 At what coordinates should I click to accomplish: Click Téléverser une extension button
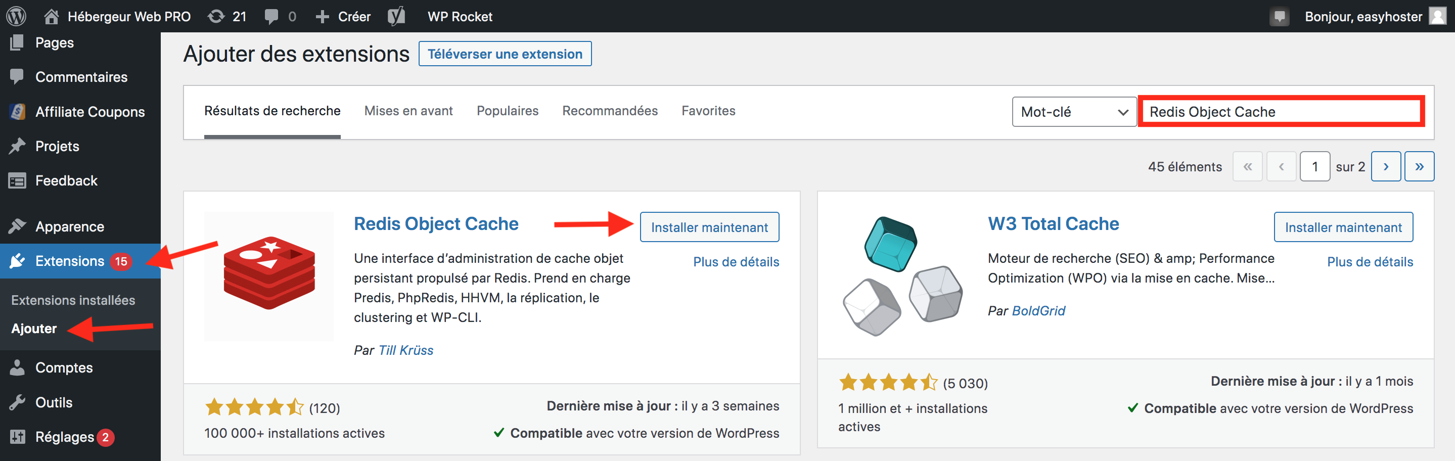point(505,54)
